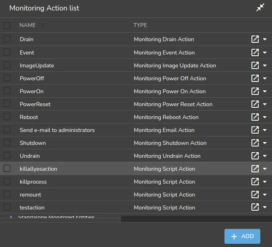This screenshot has width=272, height=247.
Task: Check the Event row checkbox
Action: pyautogui.click(x=7, y=52)
